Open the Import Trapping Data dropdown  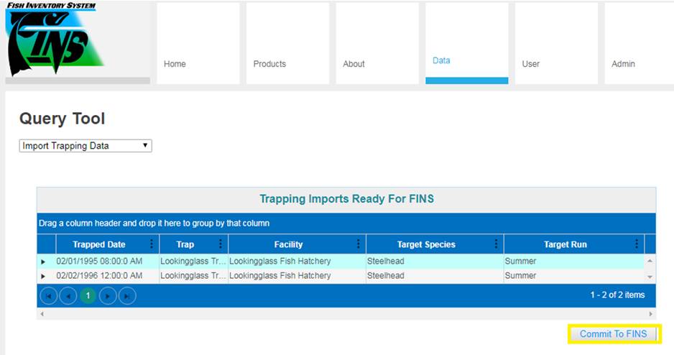click(x=86, y=146)
